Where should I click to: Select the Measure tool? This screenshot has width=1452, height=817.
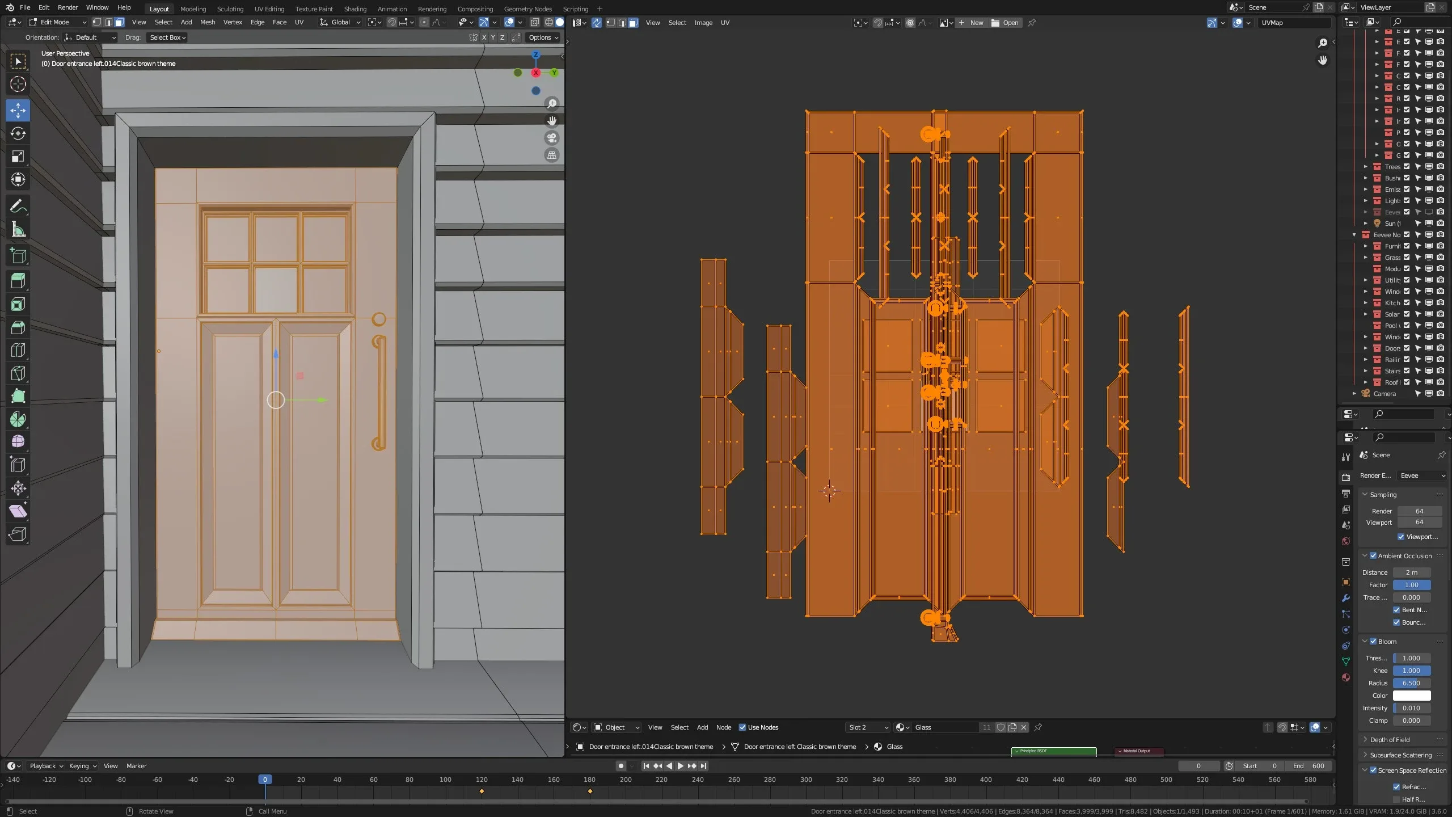tap(18, 229)
